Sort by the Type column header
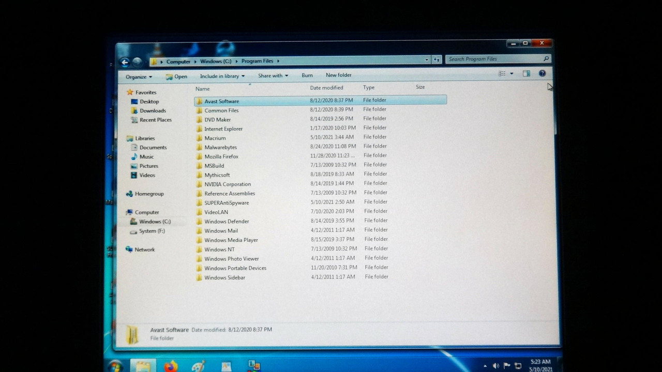662x372 pixels. [369, 87]
